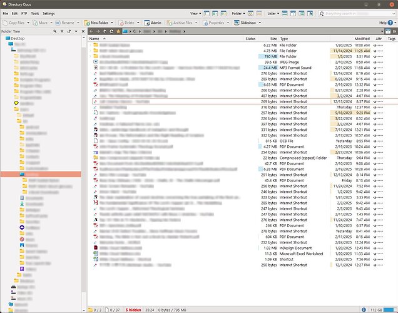This screenshot has width=398, height=313.
Task: Select the Microsoft Excel Worksheet row
Action: tap(243, 254)
